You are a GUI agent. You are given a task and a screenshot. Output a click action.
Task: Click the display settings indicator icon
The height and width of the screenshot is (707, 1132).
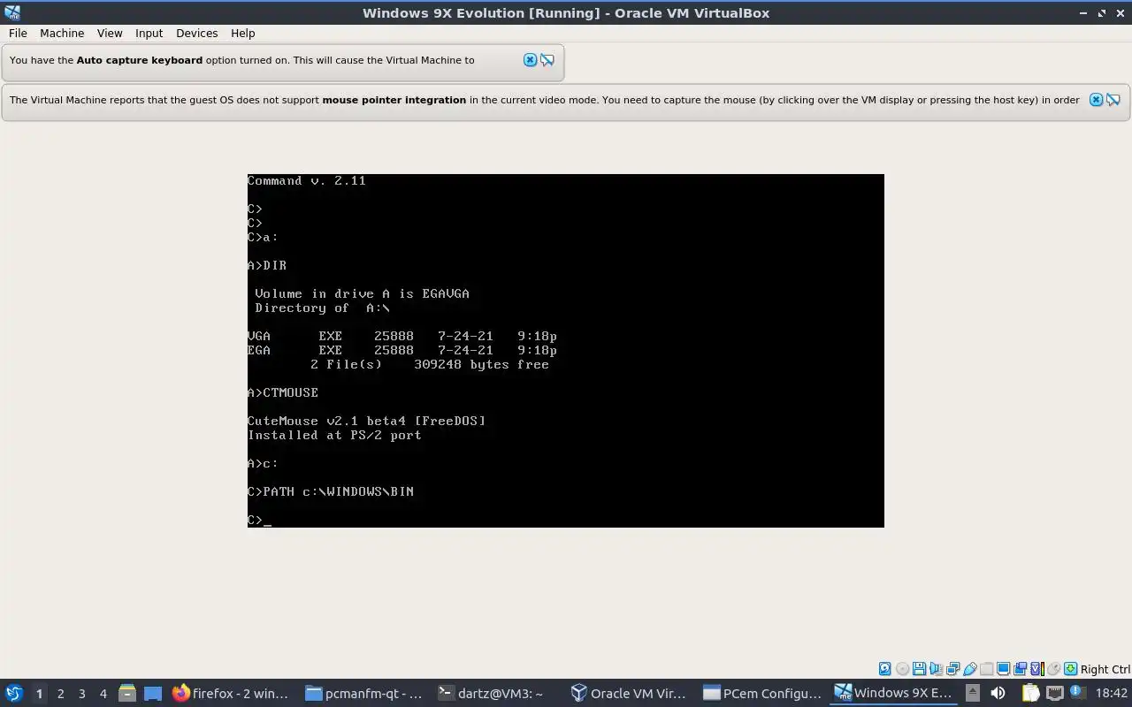click(x=1003, y=669)
